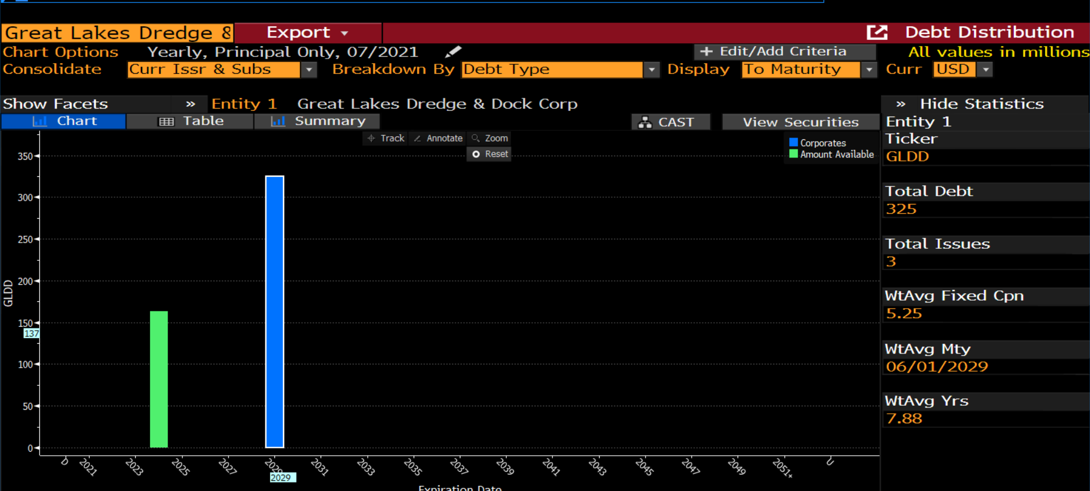The width and height of the screenshot is (1090, 491).
Task: Open the Export dropdown menu
Action: click(307, 32)
